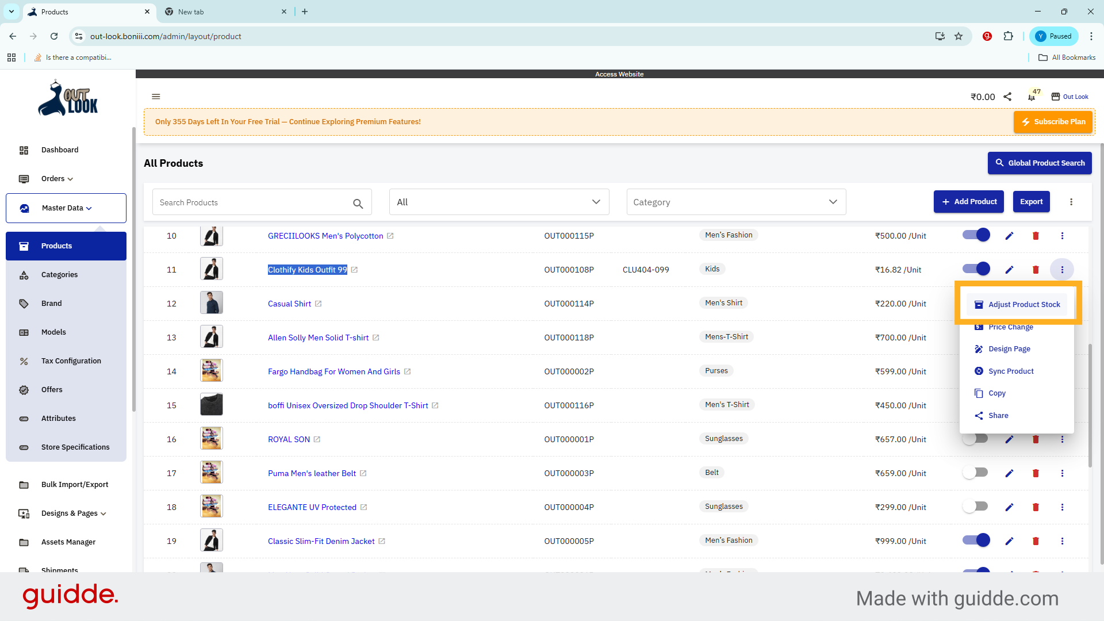Click the Out Look store icon
Image resolution: width=1104 pixels, height=621 pixels.
click(x=1055, y=97)
